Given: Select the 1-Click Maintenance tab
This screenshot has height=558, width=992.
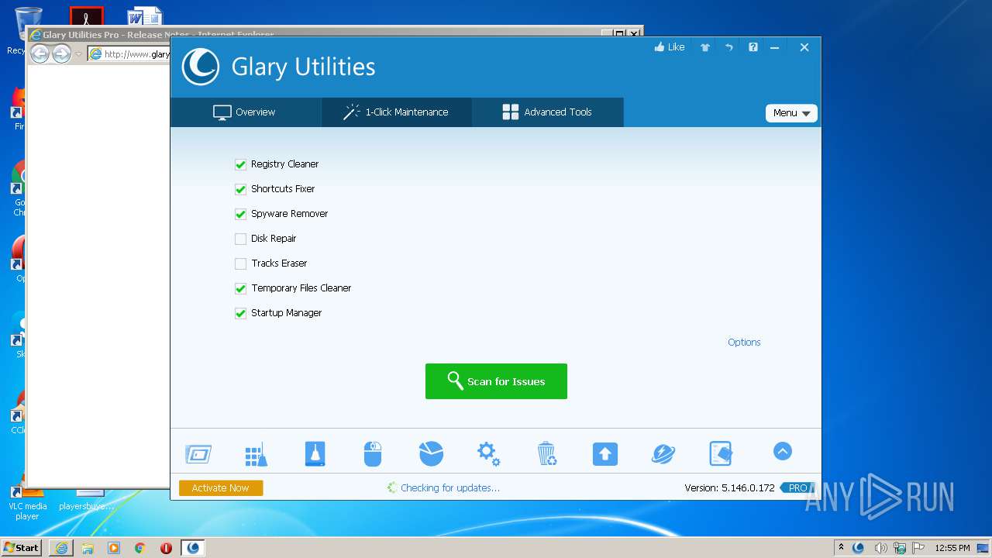Looking at the screenshot, I should pos(396,112).
